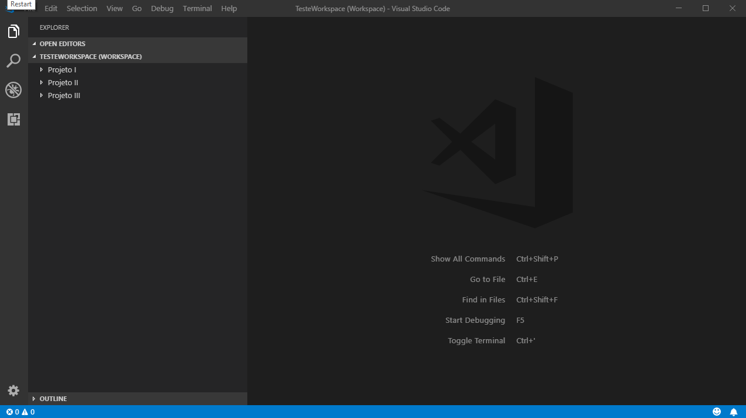Maximize the Visual Studio Code window

pyautogui.click(x=706, y=8)
